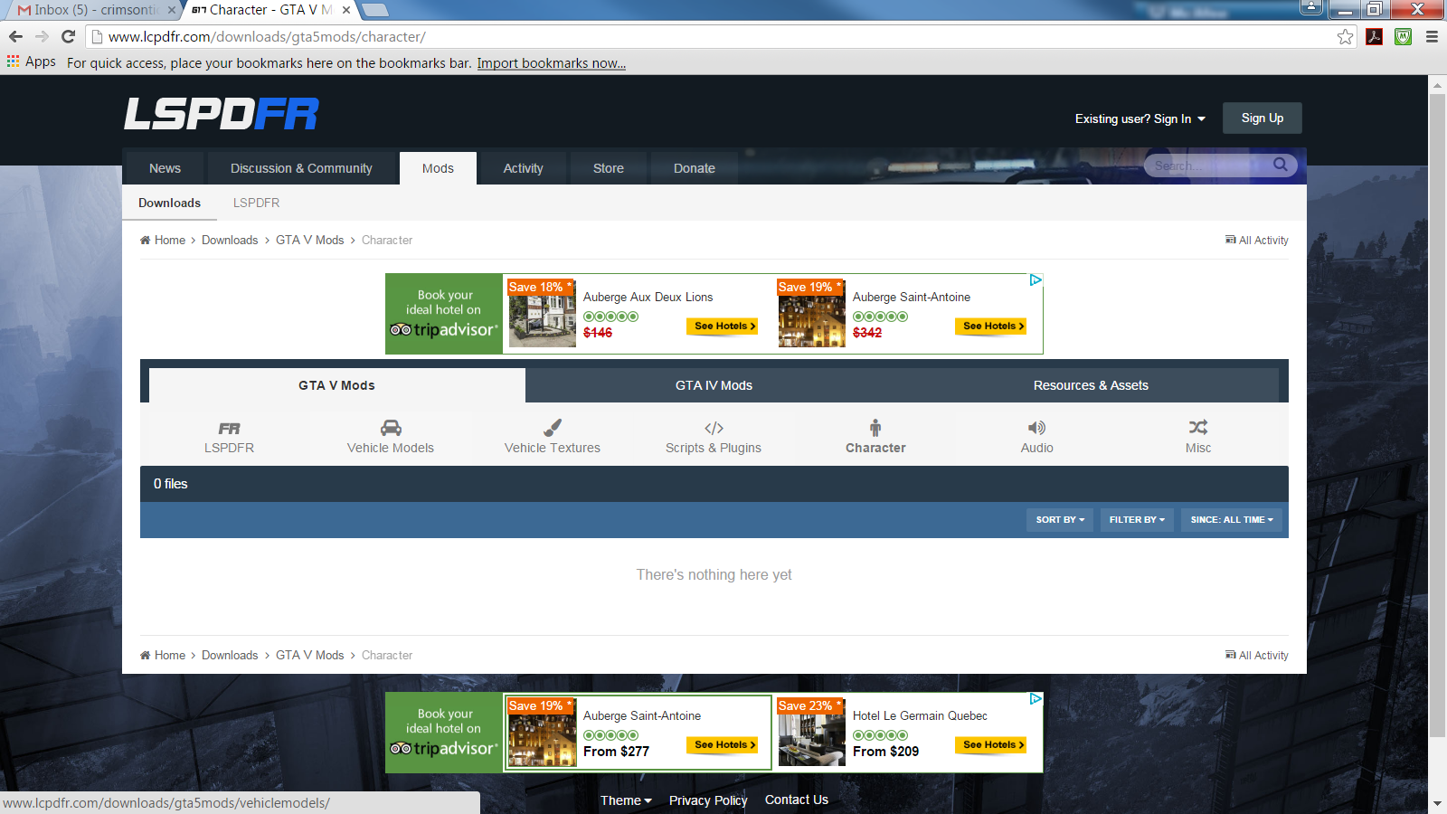1447x814 pixels.
Task: Click the browser forward arrow
Action: pyautogui.click(x=42, y=36)
